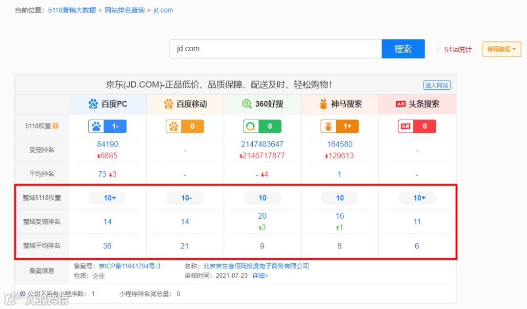Open the Baidu PC weight badge 1-
The height and width of the screenshot is (309, 527).
click(107, 126)
